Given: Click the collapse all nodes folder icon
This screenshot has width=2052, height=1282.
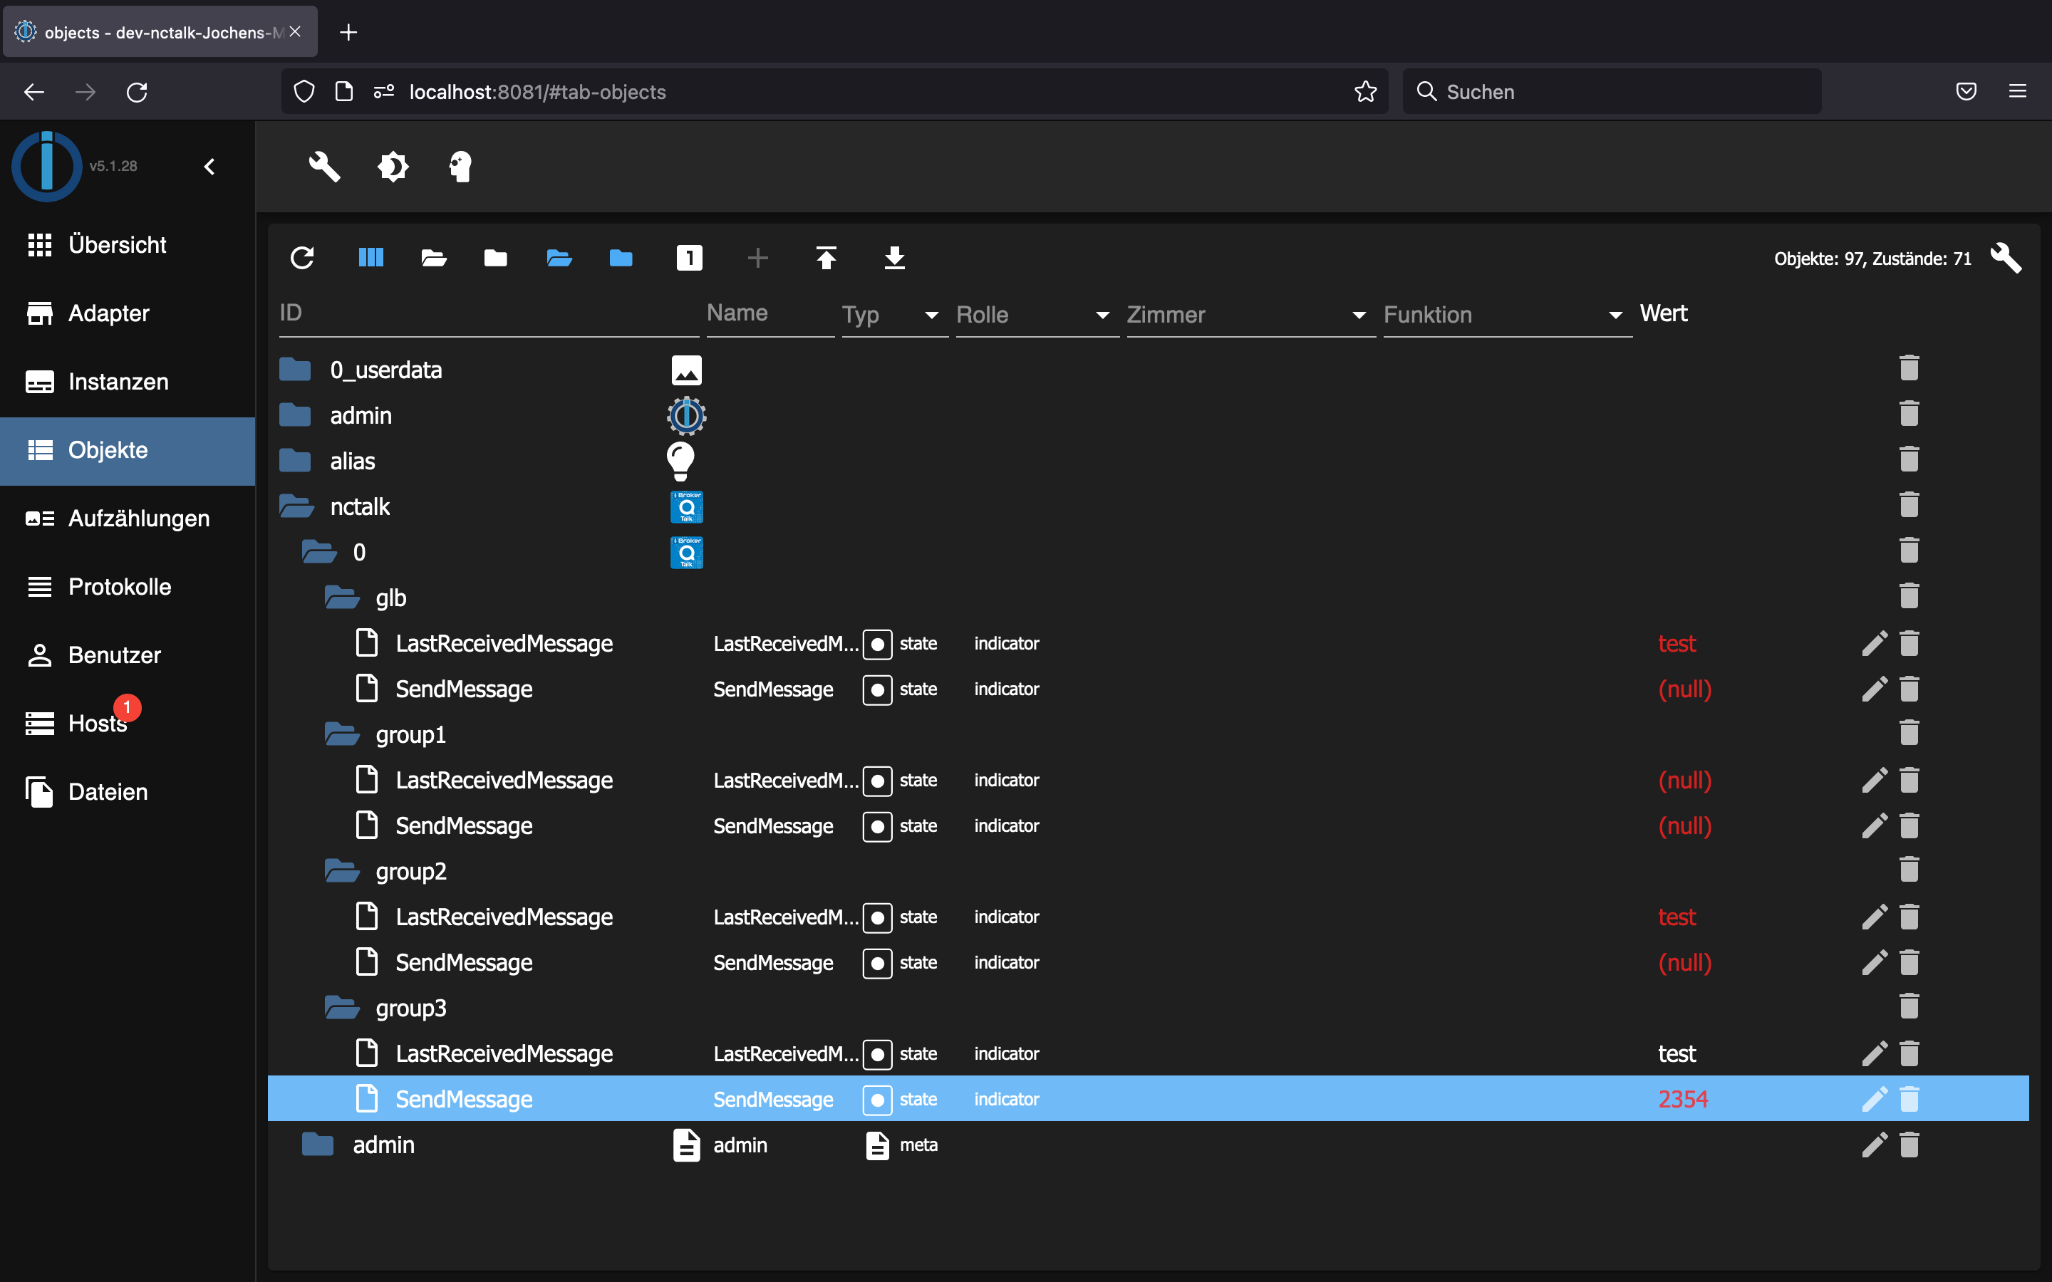Looking at the screenshot, I should click(x=495, y=258).
